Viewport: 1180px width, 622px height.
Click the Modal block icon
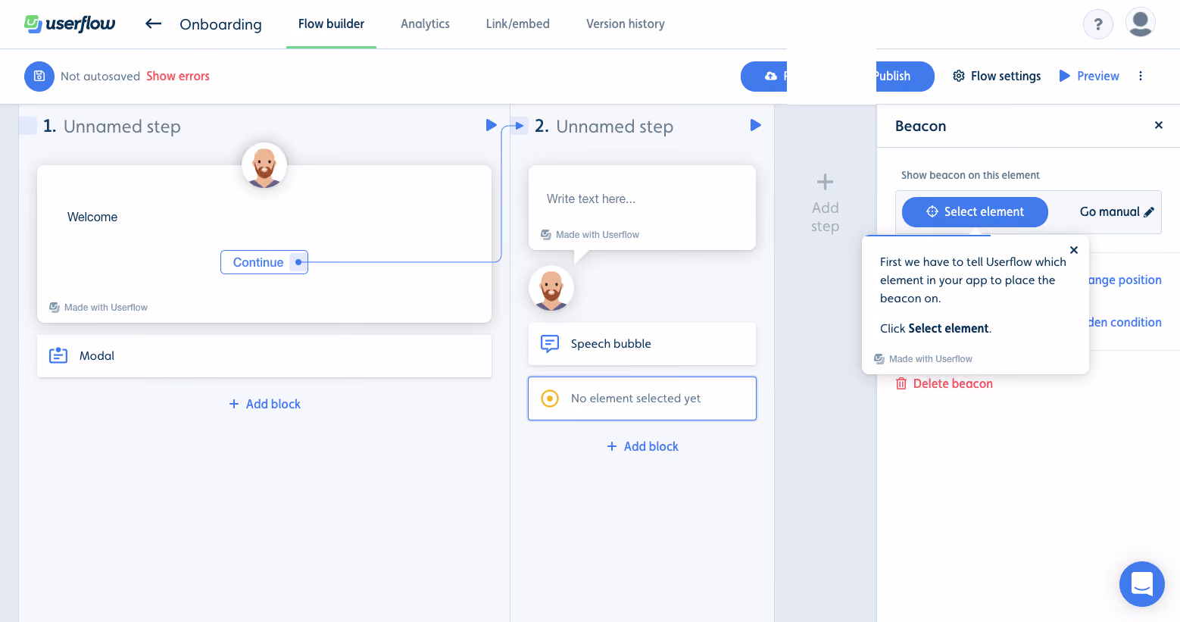(58, 355)
